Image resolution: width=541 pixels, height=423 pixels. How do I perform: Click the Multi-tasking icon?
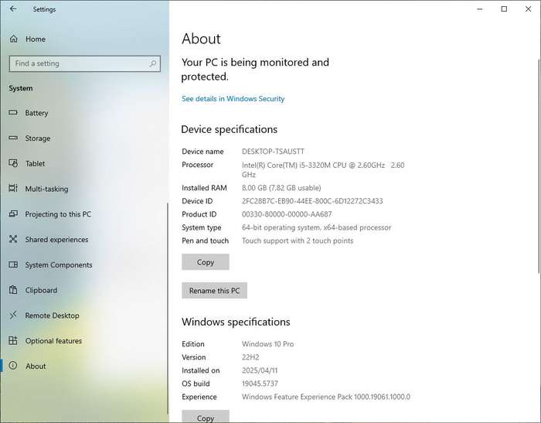click(x=13, y=188)
